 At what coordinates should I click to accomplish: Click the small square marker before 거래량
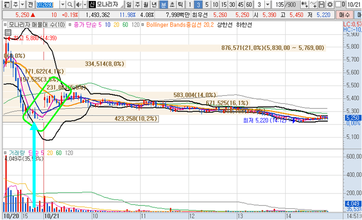(x=6, y=153)
